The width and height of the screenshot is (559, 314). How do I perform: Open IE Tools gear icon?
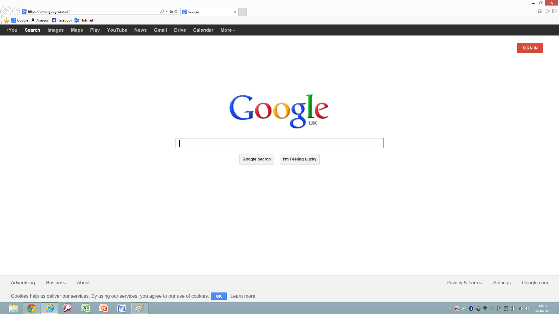click(554, 11)
